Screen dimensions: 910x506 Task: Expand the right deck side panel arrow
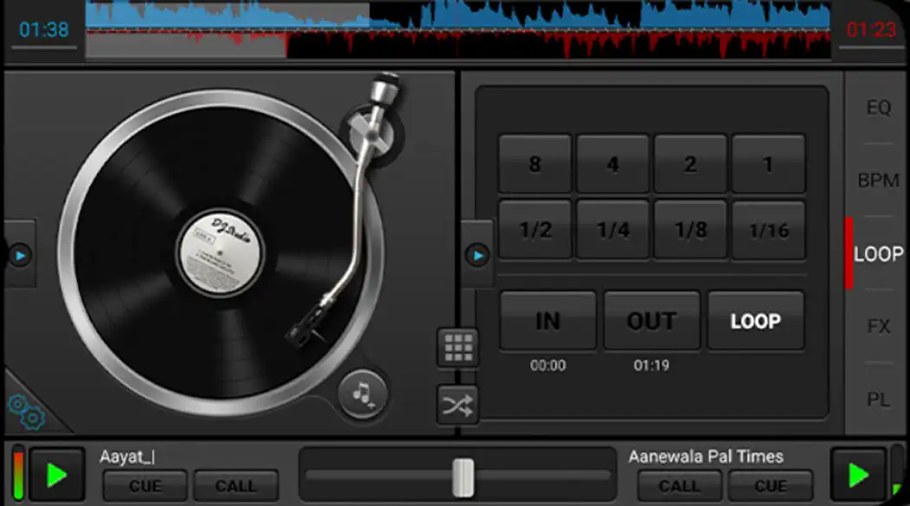477,255
